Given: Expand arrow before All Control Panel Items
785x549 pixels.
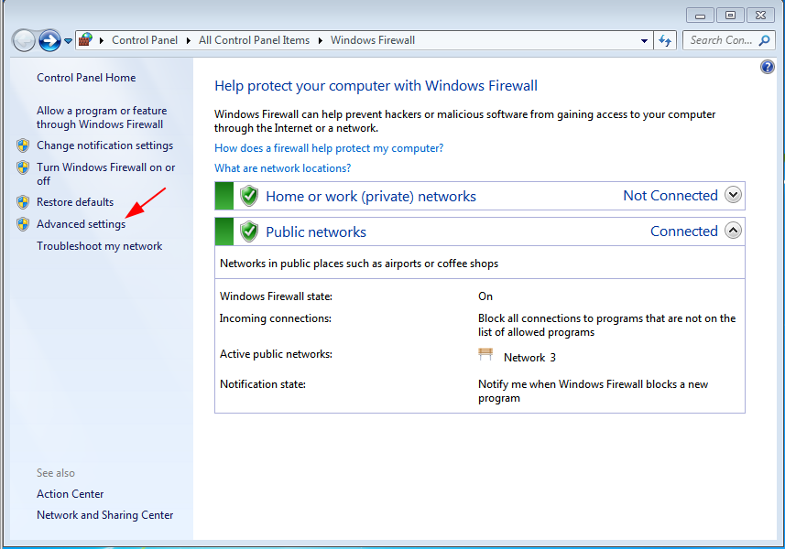Looking at the screenshot, I should 189,40.
